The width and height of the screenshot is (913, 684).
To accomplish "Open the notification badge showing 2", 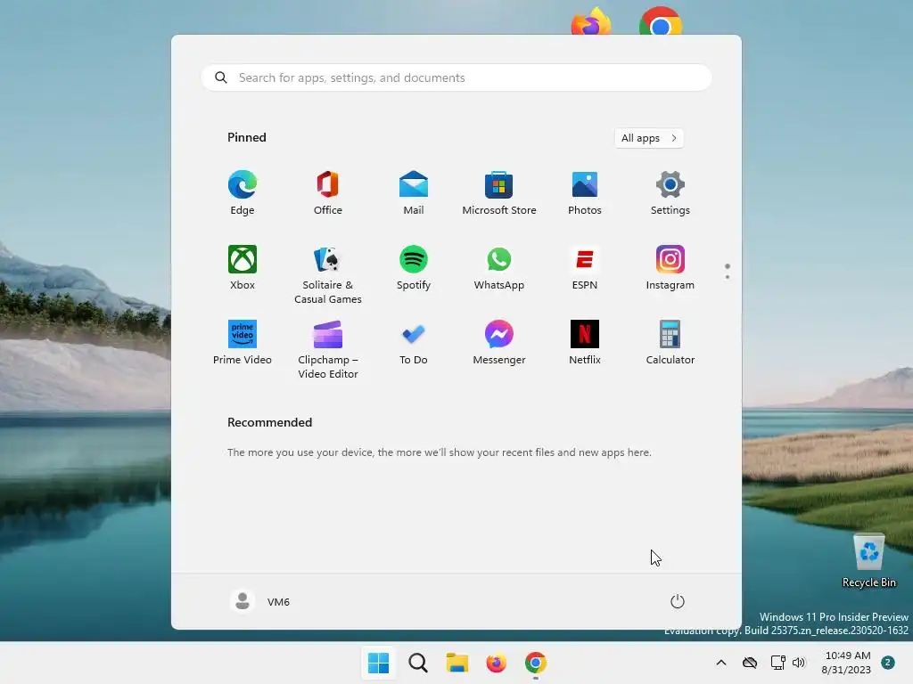I will click(x=888, y=663).
